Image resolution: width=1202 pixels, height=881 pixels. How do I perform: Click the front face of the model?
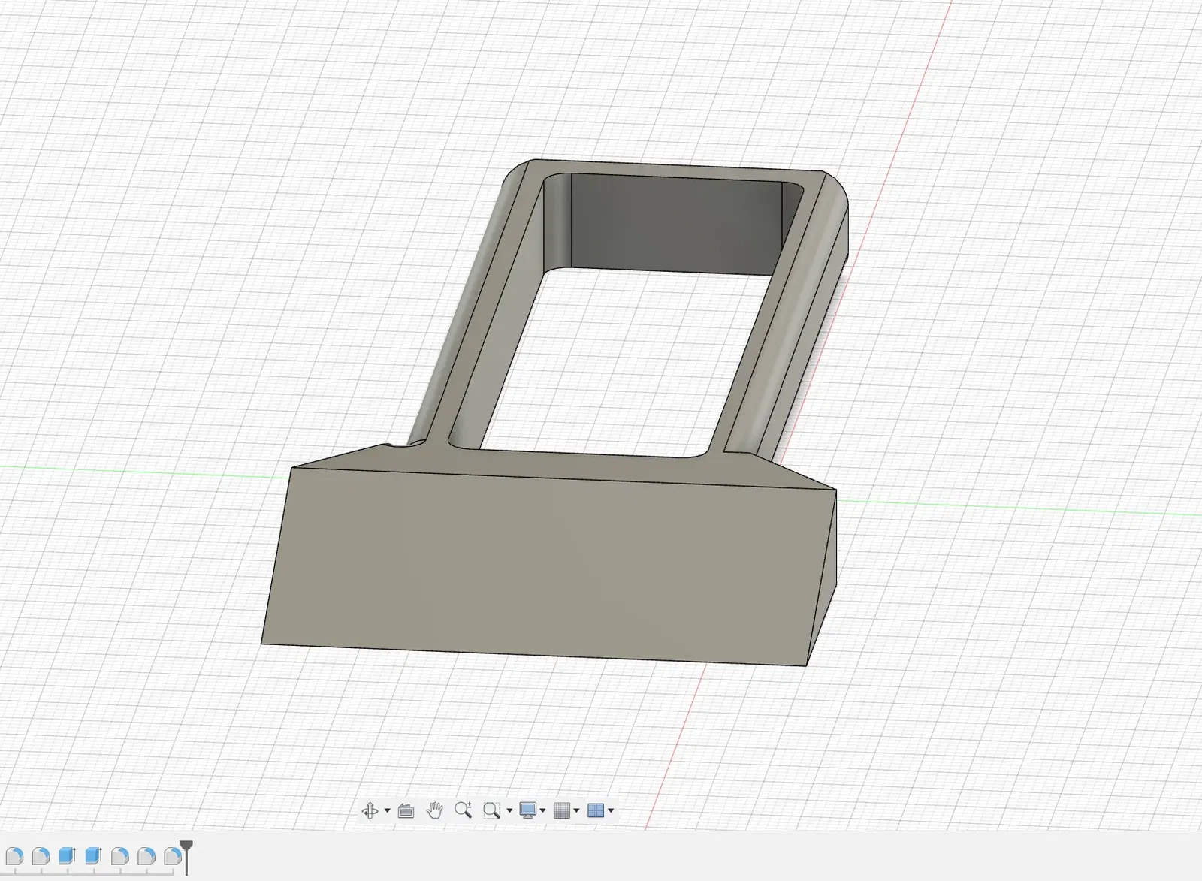(548, 567)
